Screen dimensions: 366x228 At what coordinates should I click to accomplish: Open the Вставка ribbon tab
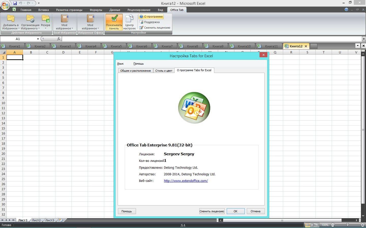(43, 10)
